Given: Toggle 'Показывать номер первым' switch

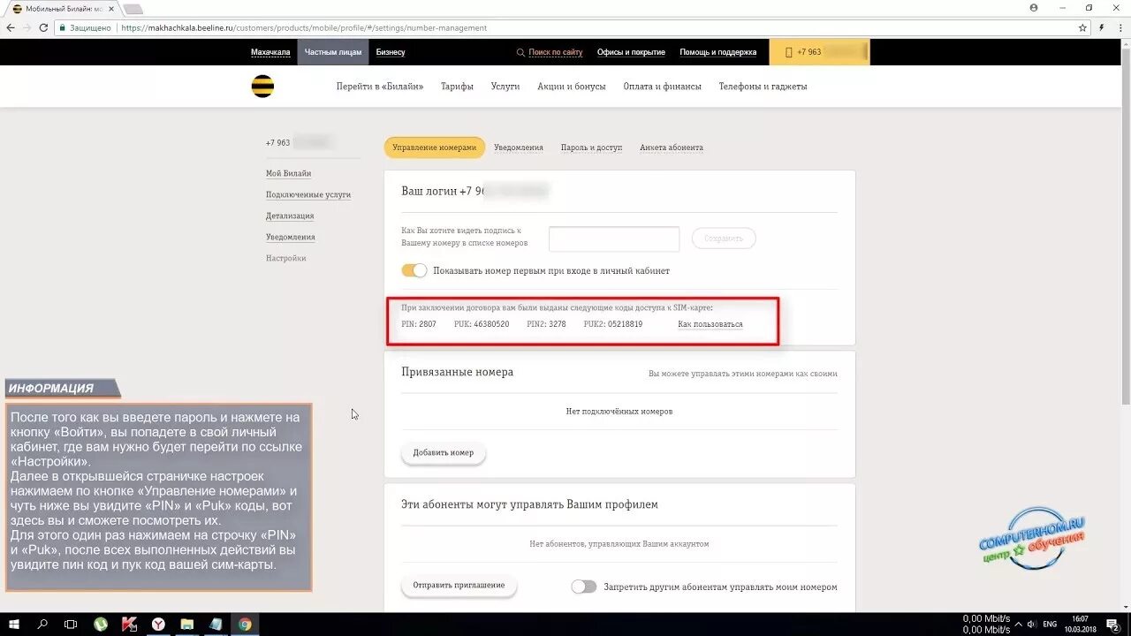Looking at the screenshot, I should (414, 270).
